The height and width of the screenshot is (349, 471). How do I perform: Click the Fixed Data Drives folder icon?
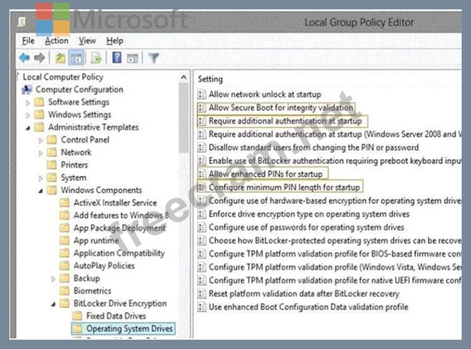pyautogui.click(x=77, y=316)
